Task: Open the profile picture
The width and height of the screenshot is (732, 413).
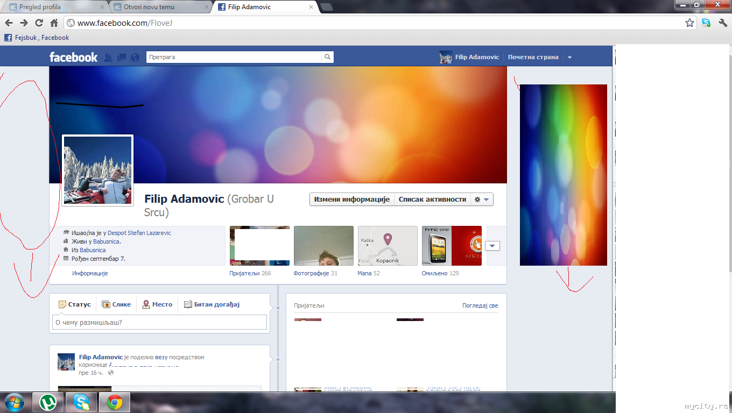Action: click(x=98, y=170)
